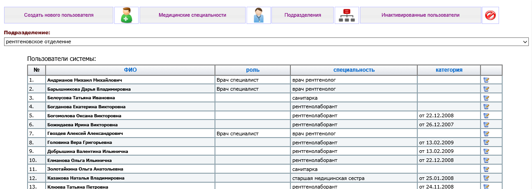The height and width of the screenshot is (189, 532).
Task: Click the red org-chart departments icon
Action: (x=346, y=15)
